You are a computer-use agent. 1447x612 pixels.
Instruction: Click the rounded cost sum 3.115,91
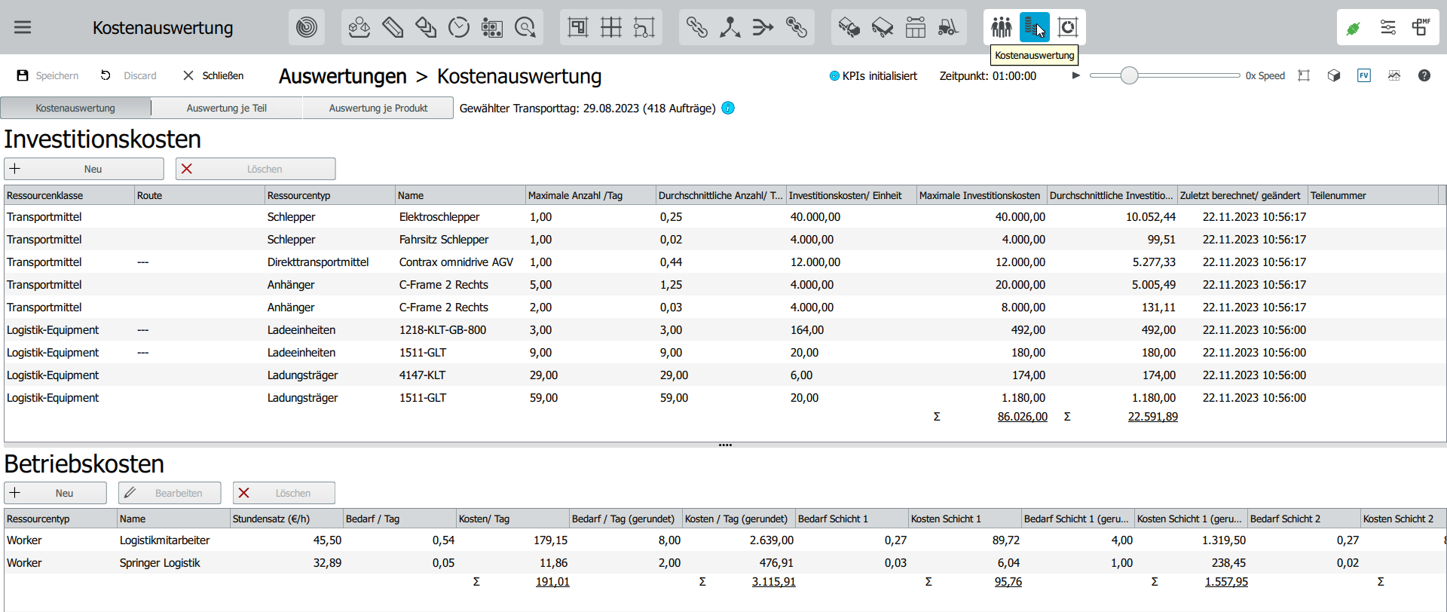[773, 581]
